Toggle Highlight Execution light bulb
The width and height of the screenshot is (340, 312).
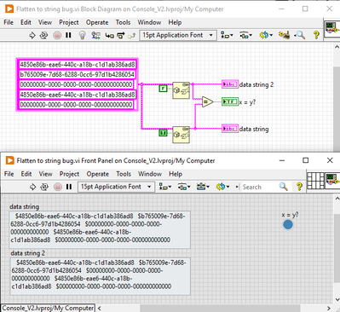pyautogui.click(x=83, y=35)
